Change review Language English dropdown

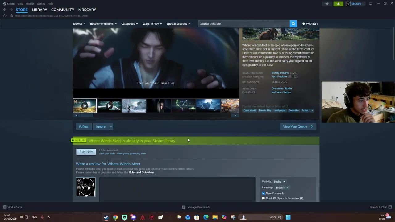click(x=282, y=187)
